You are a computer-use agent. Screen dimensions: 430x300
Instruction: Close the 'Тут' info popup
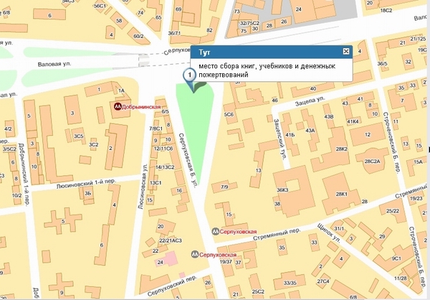346,52
